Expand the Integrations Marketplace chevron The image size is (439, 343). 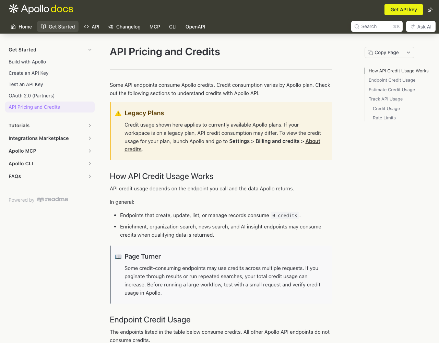90,138
